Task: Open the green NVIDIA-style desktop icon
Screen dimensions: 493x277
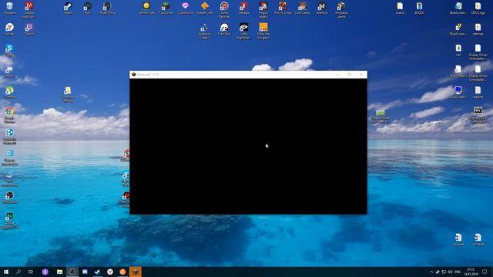Action: click(x=380, y=116)
